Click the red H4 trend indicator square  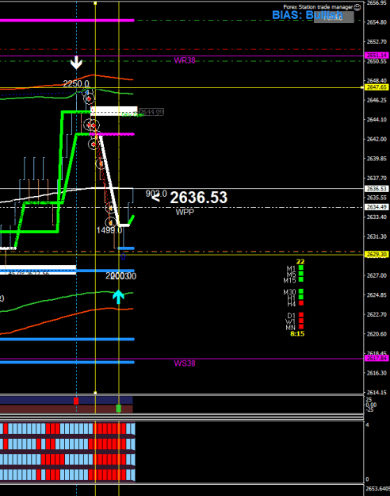[x=301, y=303]
